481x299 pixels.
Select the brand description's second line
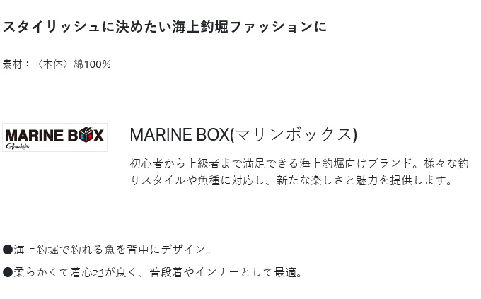coord(291,180)
